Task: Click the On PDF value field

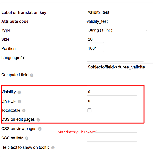Action: (112, 101)
